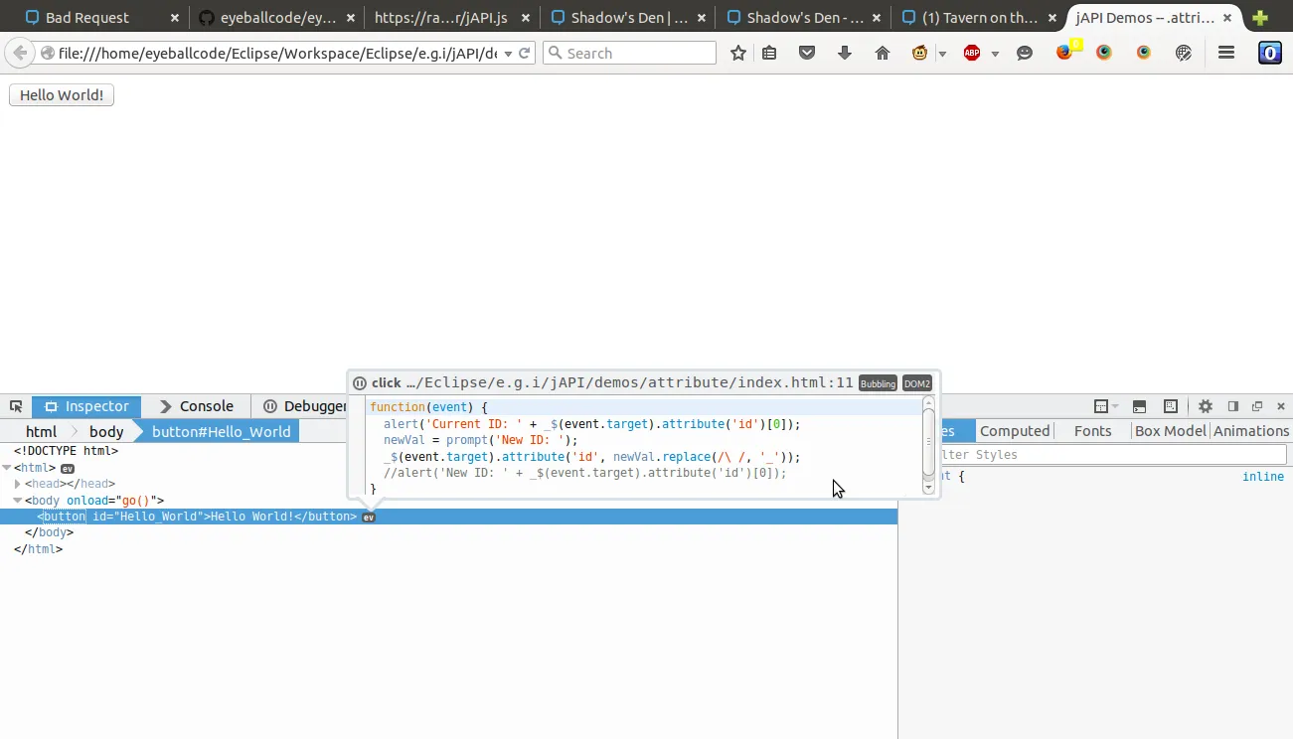Pause on click handler in debugger icon
This screenshot has height=739, width=1293.
pyautogui.click(x=360, y=383)
